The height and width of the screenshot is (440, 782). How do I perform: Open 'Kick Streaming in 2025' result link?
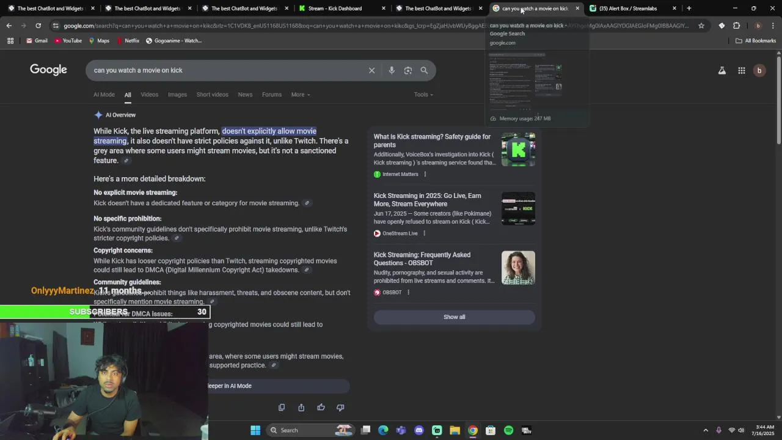coord(427,200)
